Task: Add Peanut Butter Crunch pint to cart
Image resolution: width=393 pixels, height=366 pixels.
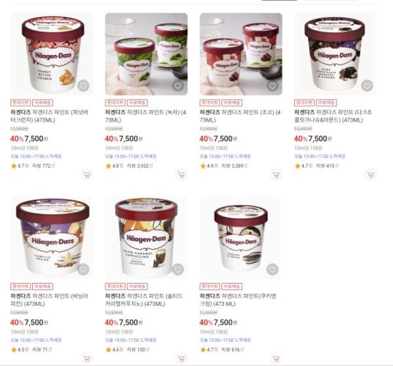Action: pos(86,175)
